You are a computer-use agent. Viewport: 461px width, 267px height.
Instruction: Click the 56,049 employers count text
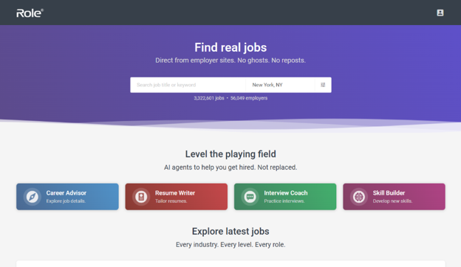pyautogui.click(x=249, y=98)
